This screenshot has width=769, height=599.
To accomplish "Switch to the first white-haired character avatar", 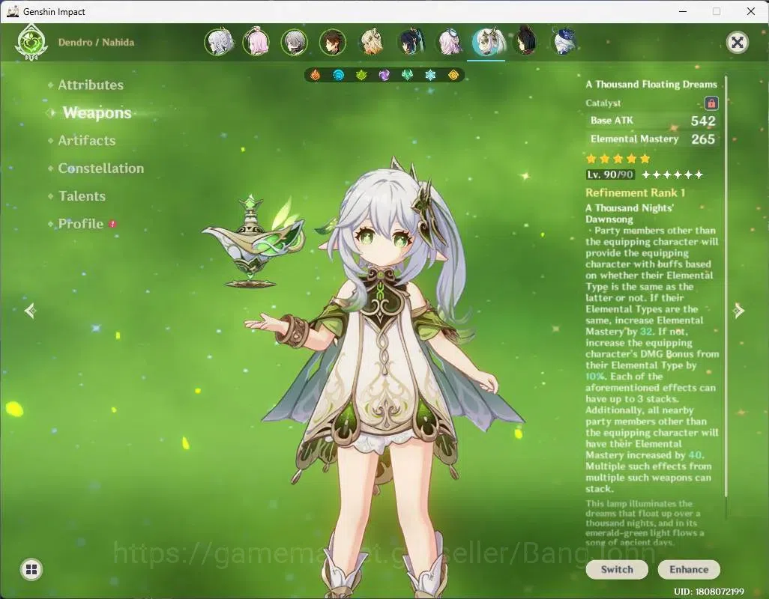I will [x=218, y=42].
